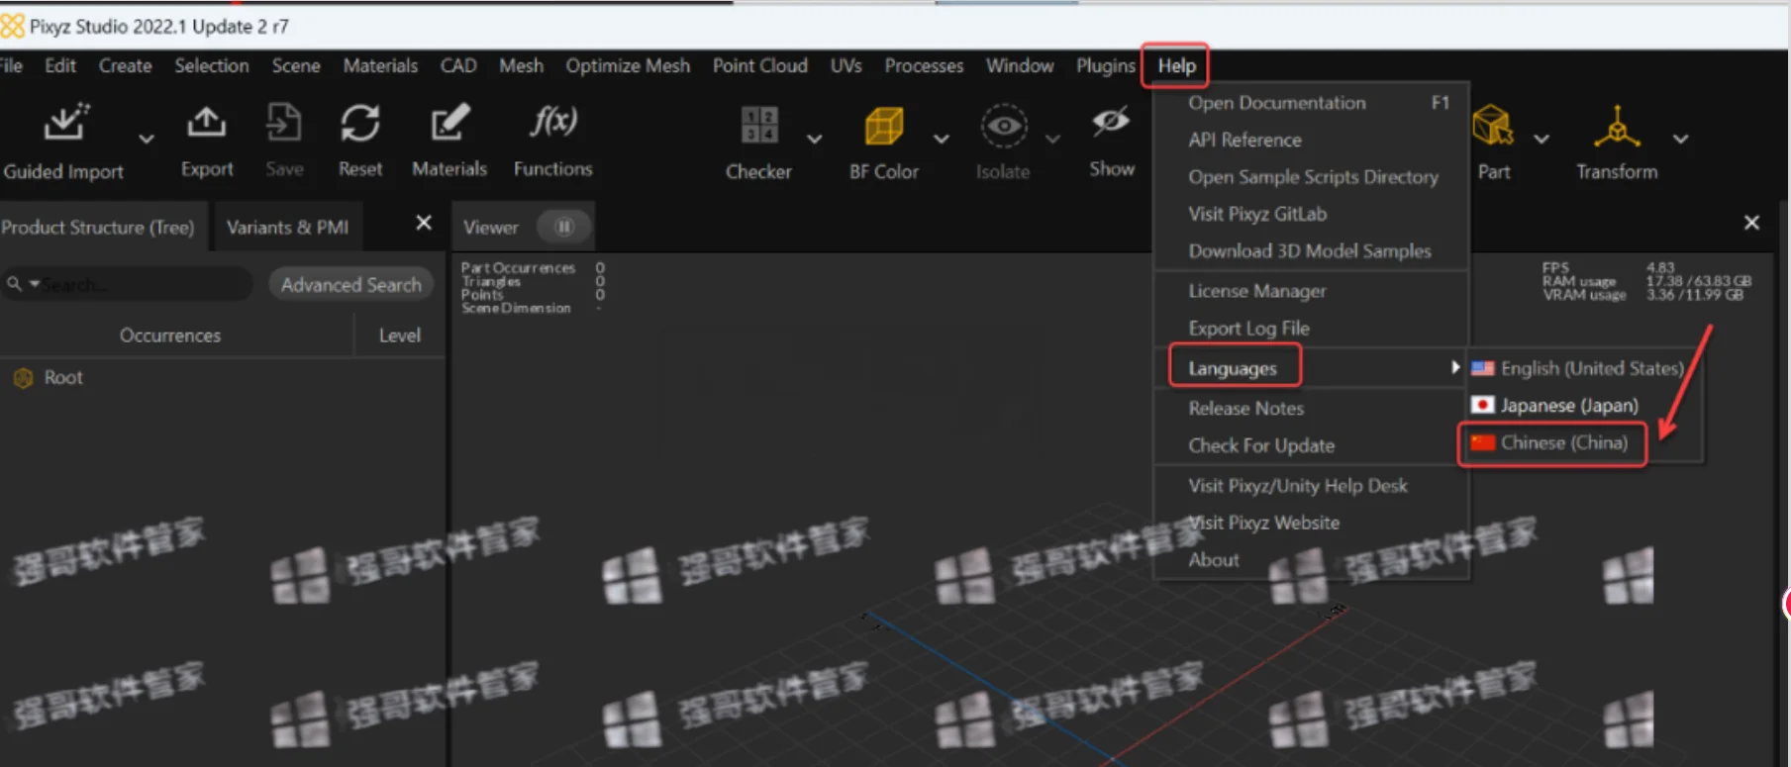Click in the tree search field

(129, 285)
